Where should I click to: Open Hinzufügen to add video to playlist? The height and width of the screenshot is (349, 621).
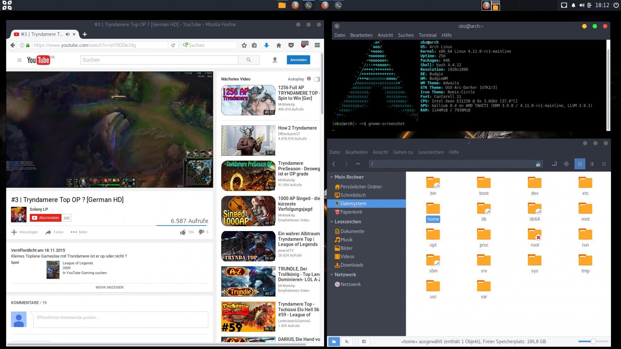[x=25, y=232]
